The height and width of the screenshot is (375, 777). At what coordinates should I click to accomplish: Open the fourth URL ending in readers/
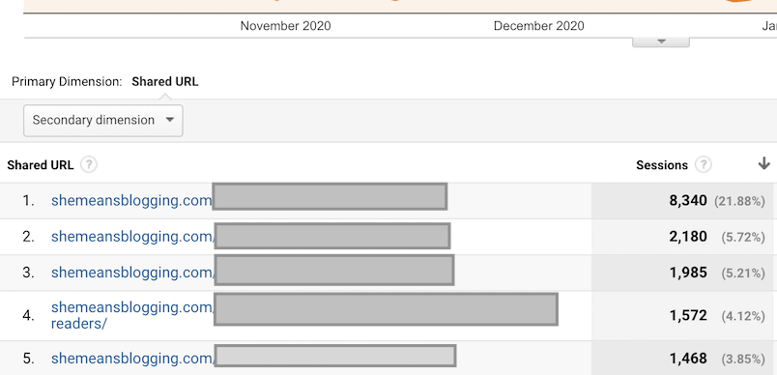[132, 315]
